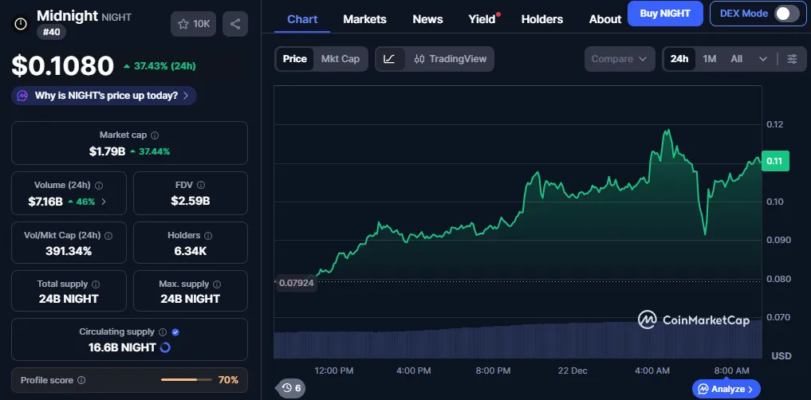Click the Analyze button

click(726, 389)
